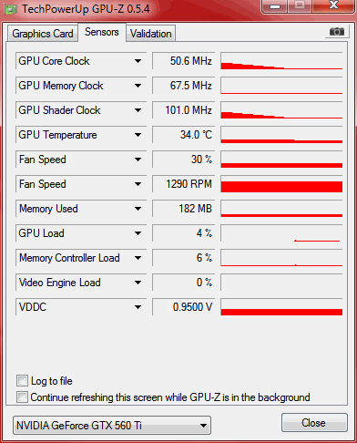
Task: Click the camera screenshot icon
Action: point(336,31)
